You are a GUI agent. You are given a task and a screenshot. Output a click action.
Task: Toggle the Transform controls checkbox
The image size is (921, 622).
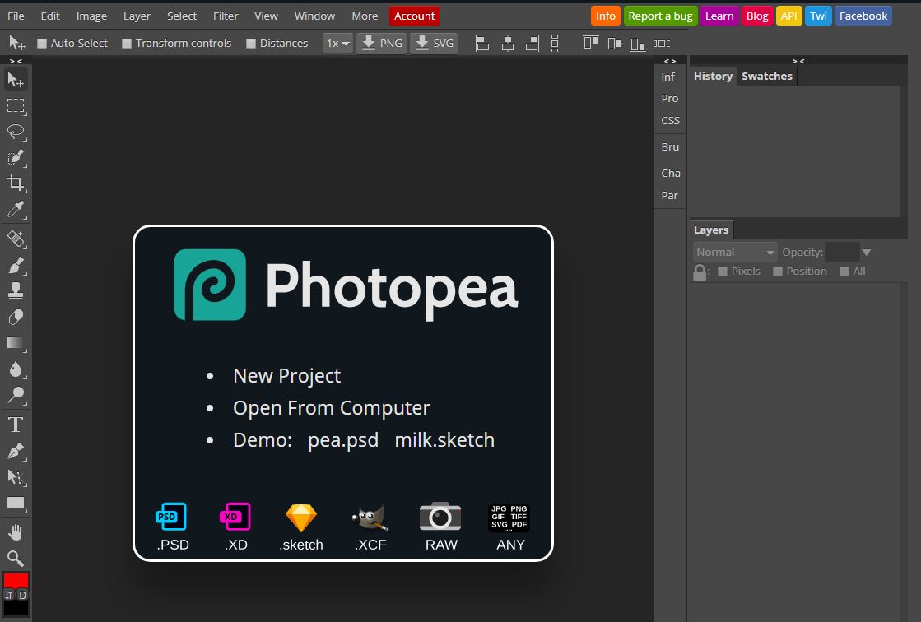point(126,44)
